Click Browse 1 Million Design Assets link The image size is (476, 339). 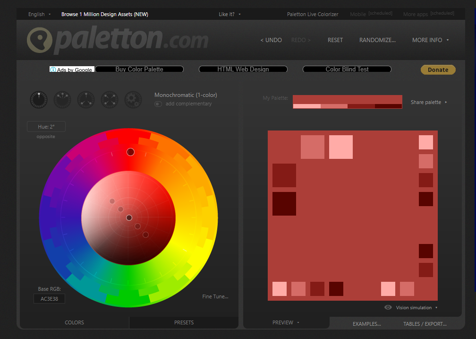104,14
